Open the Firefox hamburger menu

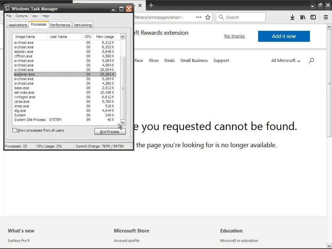[326, 18]
